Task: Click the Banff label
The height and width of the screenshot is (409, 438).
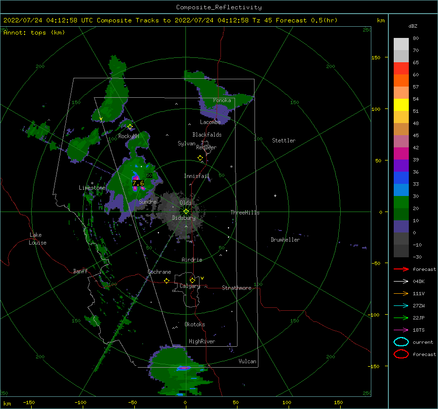Action: [x=80, y=271]
